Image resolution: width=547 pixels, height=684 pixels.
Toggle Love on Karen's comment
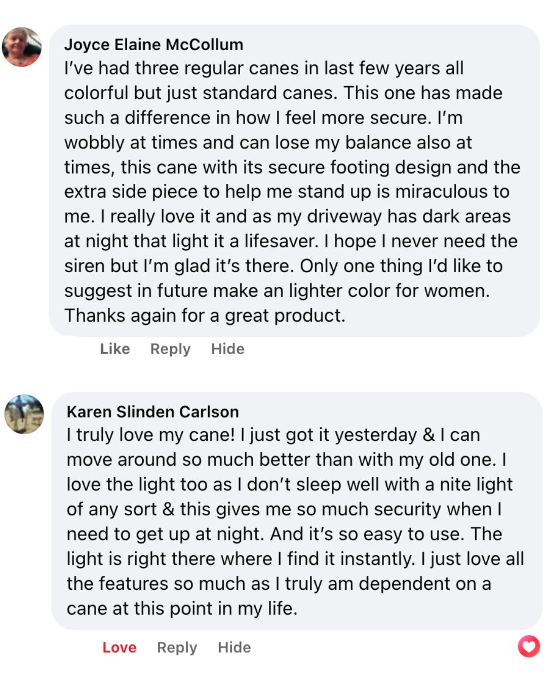(120, 647)
